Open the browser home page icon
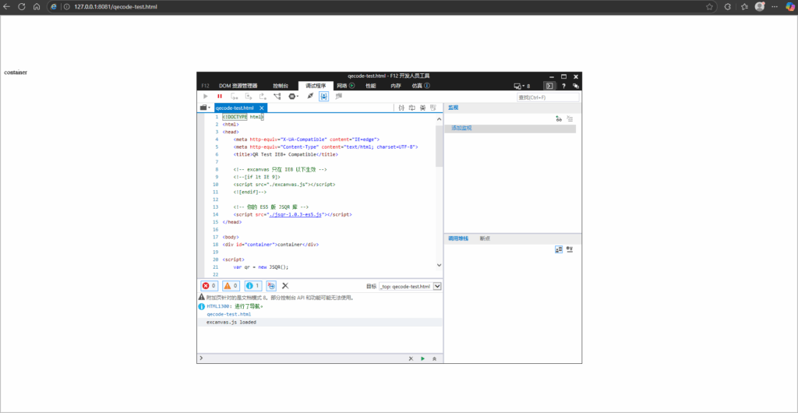Viewport: 798px width, 413px height. point(37,6)
